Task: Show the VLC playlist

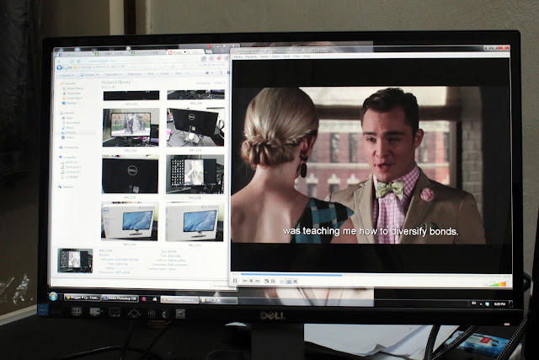Action: [282, 282]
